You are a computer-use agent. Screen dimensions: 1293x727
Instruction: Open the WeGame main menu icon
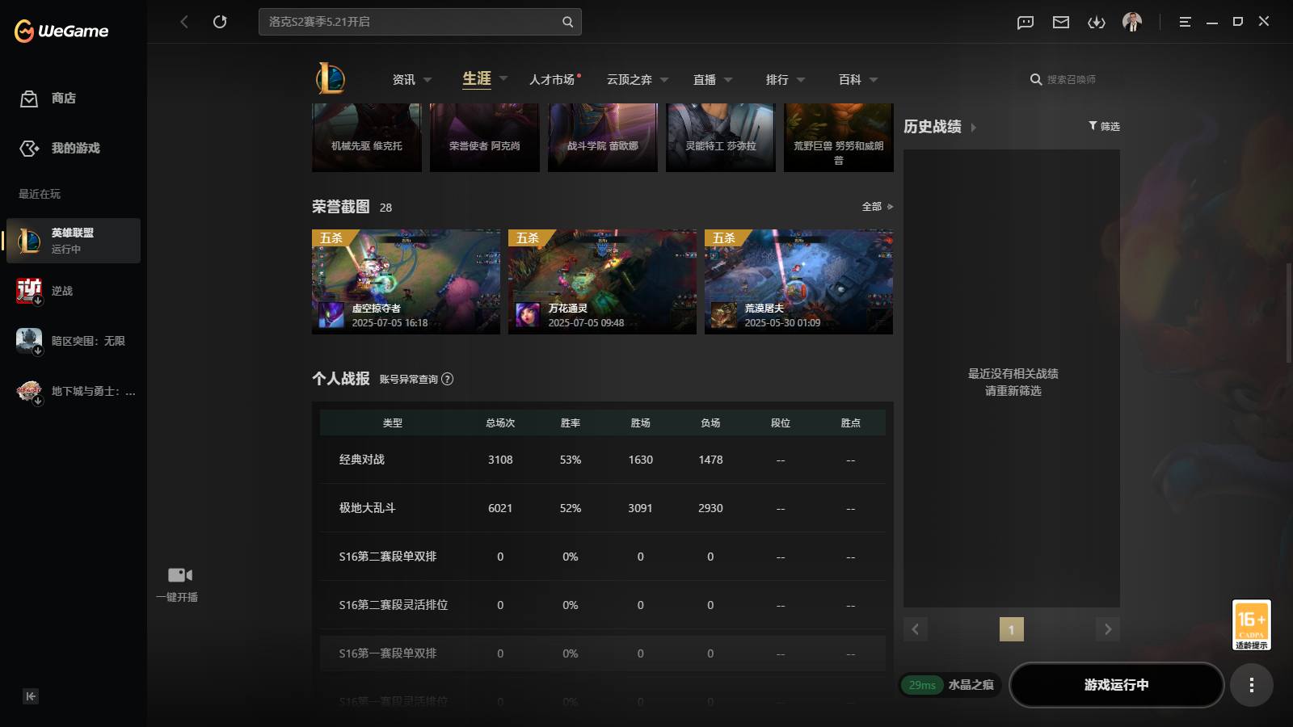coord(1185,22)
